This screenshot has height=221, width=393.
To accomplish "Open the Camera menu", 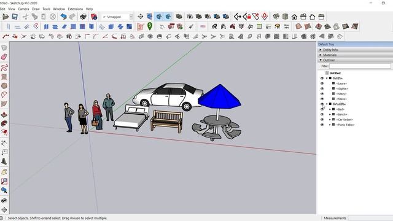I will 23,9.
